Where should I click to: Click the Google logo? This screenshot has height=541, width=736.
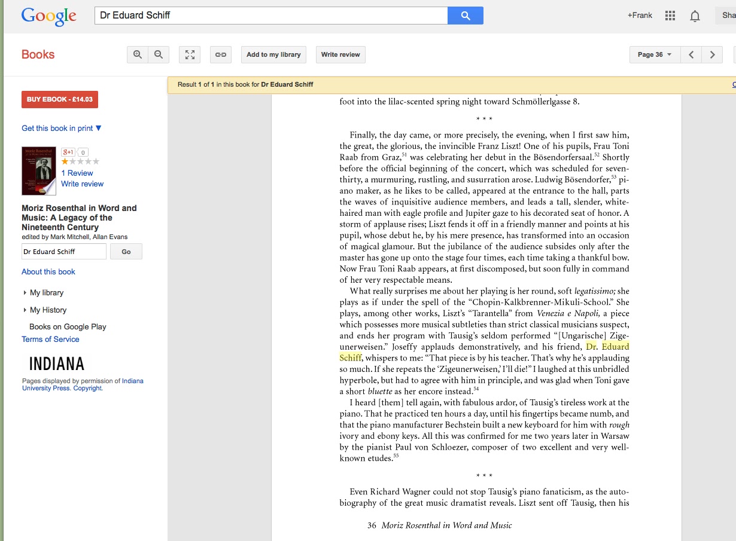pyautogui.click(x=48, y=16)
